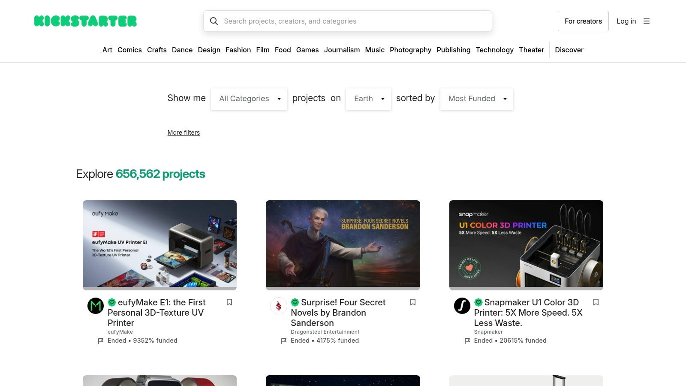Open More filters

[184, 133]
